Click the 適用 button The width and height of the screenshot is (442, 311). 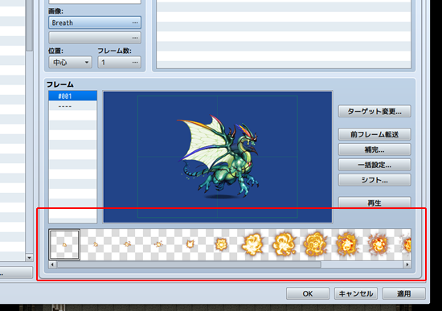[x=403, y=293]
